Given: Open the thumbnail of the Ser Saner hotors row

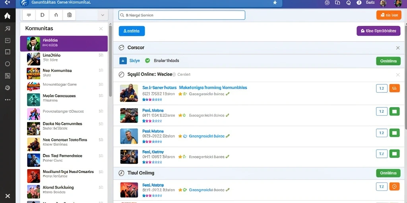Looking at the screenshot, I should click(129, 93).
